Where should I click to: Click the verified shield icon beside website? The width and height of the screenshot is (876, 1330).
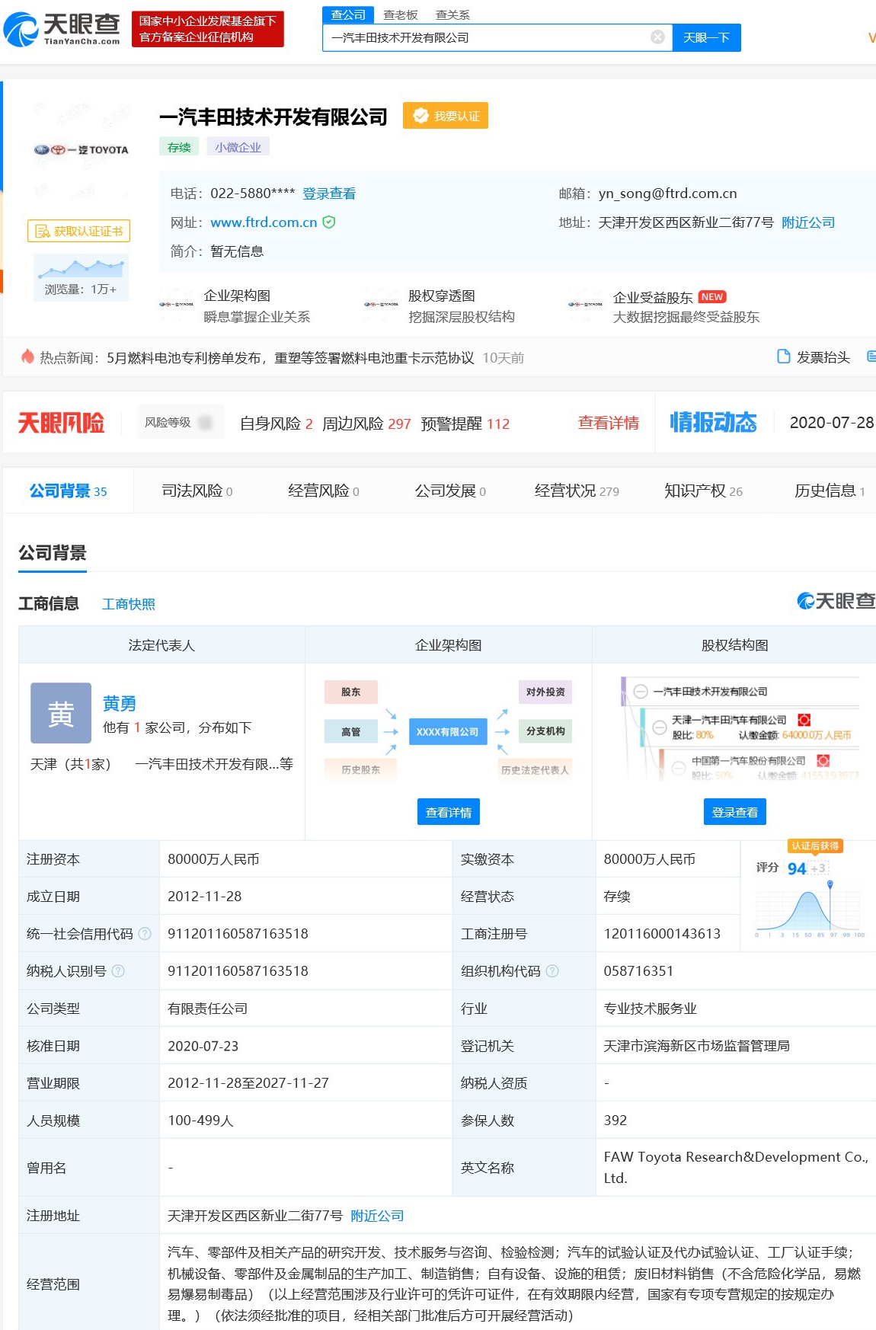click(x=329, y=222)
